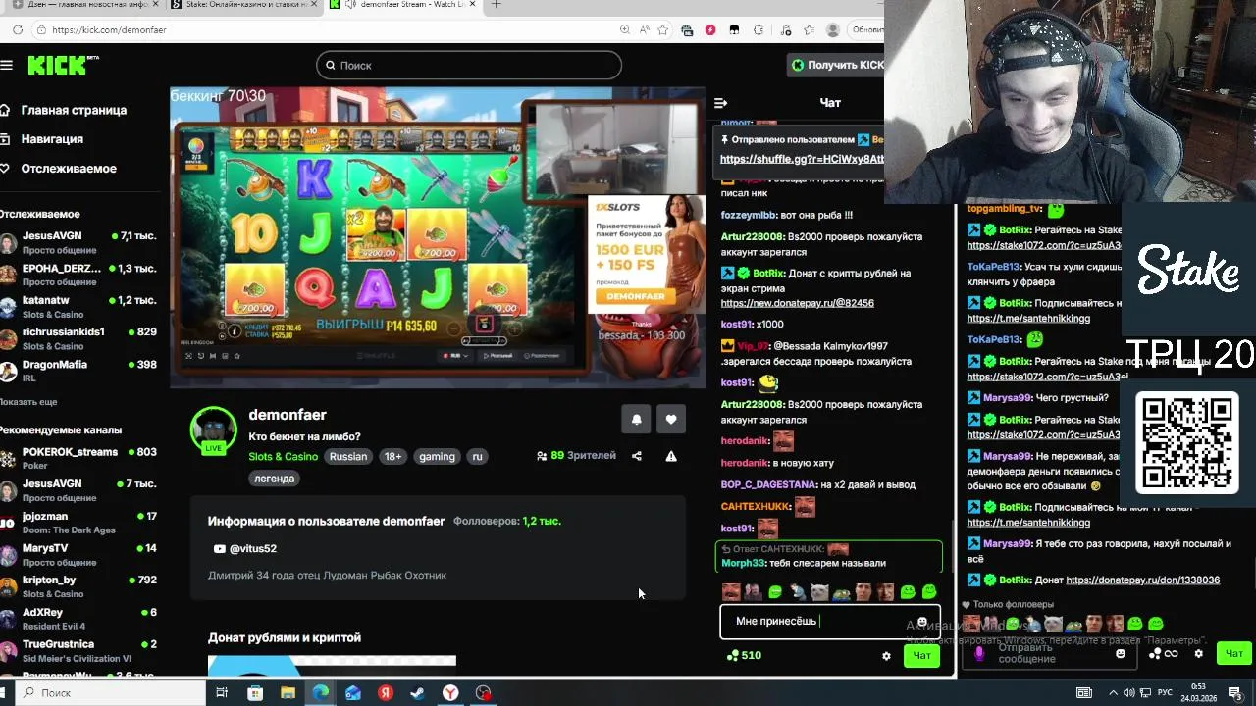Reload the page in the browser
Screen dimensions: 1256x706
pos(18,29)
